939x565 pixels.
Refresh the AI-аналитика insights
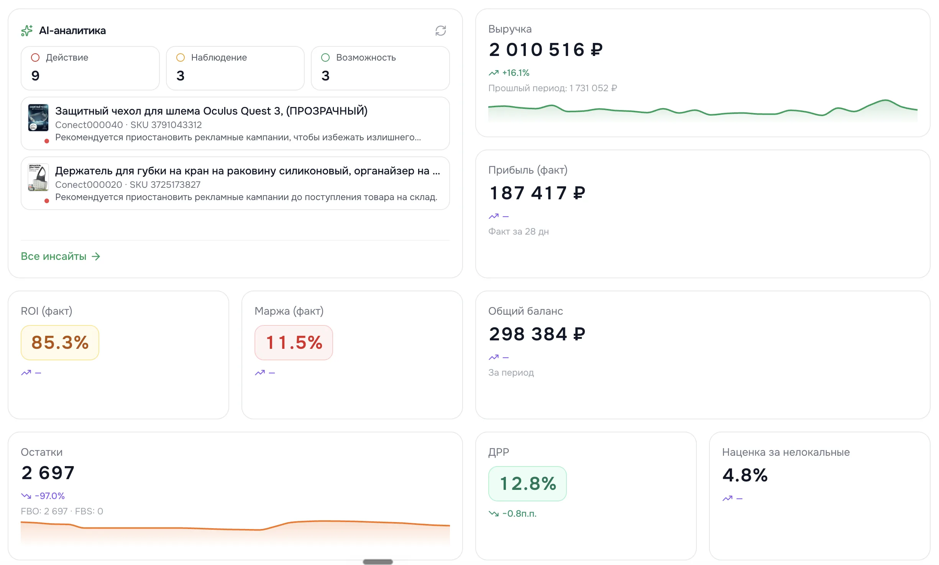[440, 31]
